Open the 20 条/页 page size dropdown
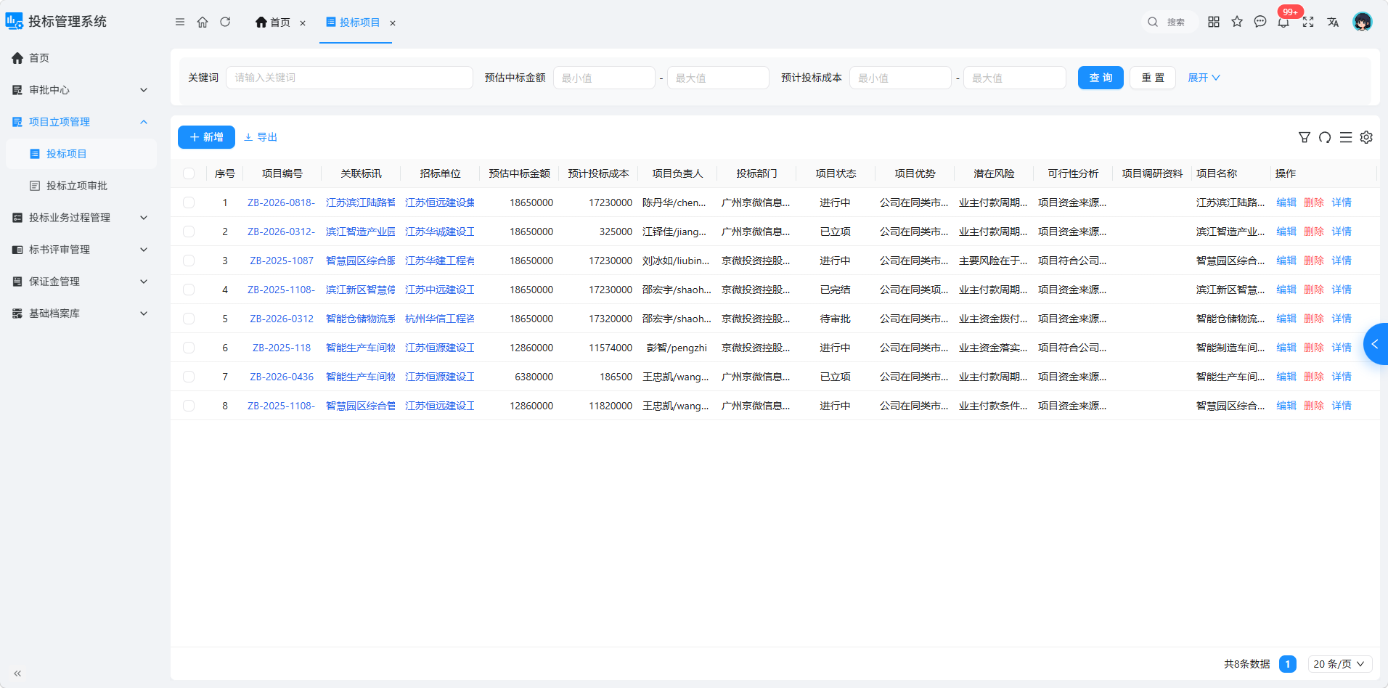The width and height of the screenshot is (1388, 688). (1339, 664)
